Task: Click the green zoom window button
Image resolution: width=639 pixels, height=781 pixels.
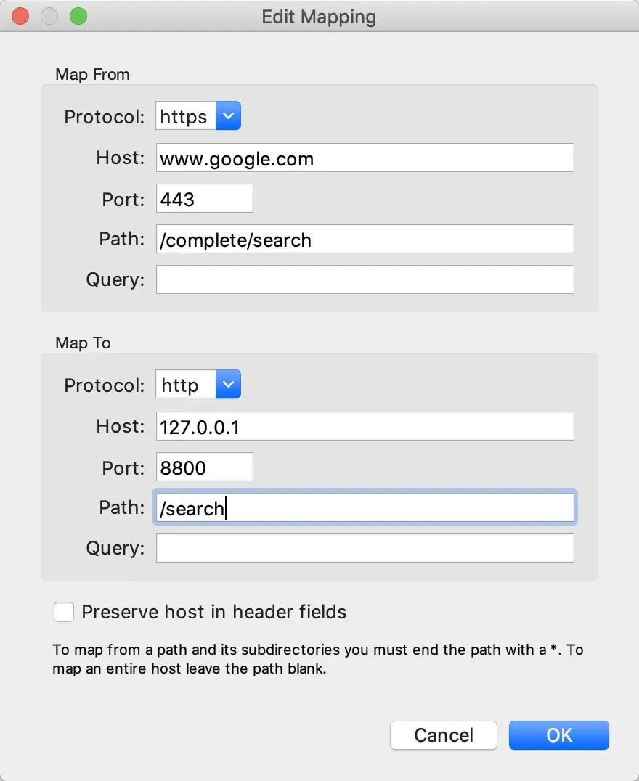Action: click(x=78, y=17)
